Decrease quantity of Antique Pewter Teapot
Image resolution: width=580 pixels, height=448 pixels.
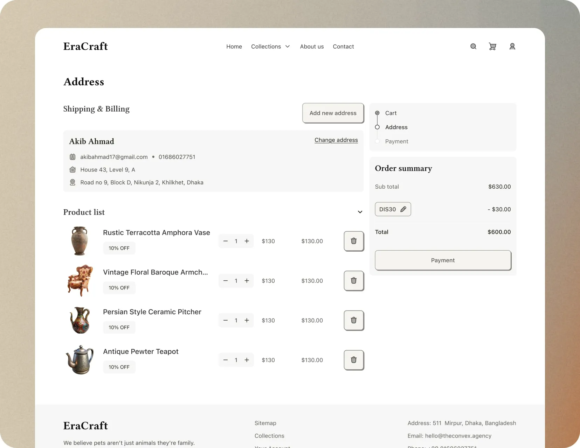coord(226,360)
